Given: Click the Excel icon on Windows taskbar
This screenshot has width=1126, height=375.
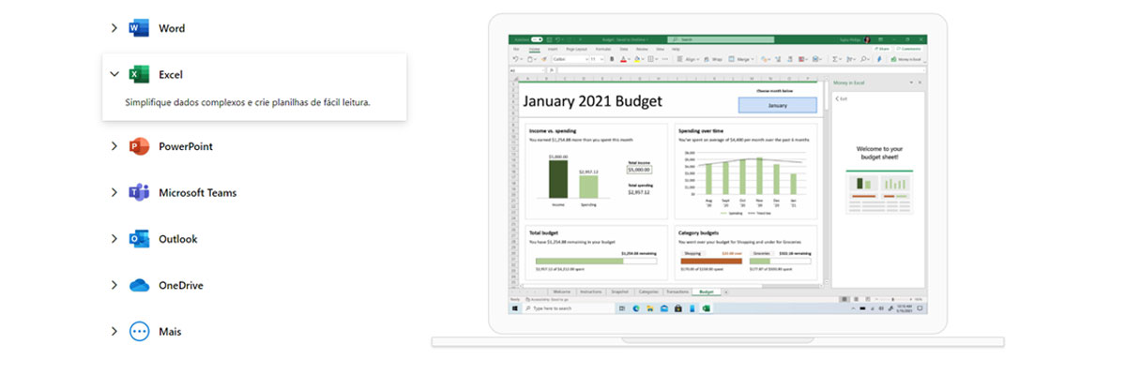Looking at the screenshot, I should point(706,307).
